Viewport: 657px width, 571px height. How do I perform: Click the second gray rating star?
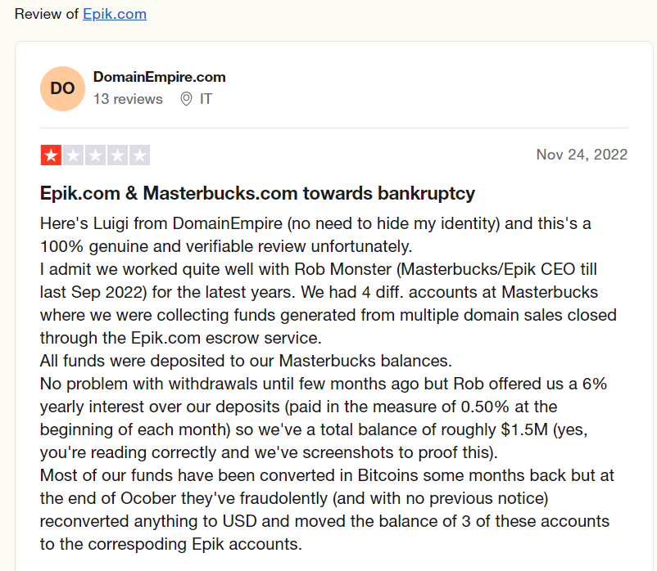point(74,155)
